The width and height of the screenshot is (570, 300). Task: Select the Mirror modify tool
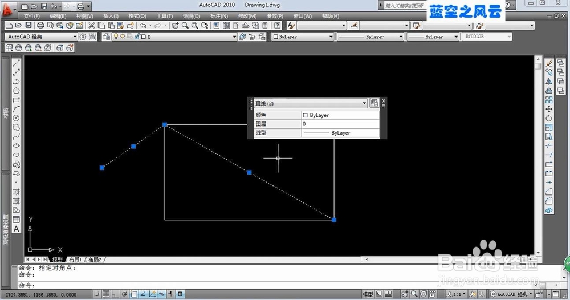point(549,82)
